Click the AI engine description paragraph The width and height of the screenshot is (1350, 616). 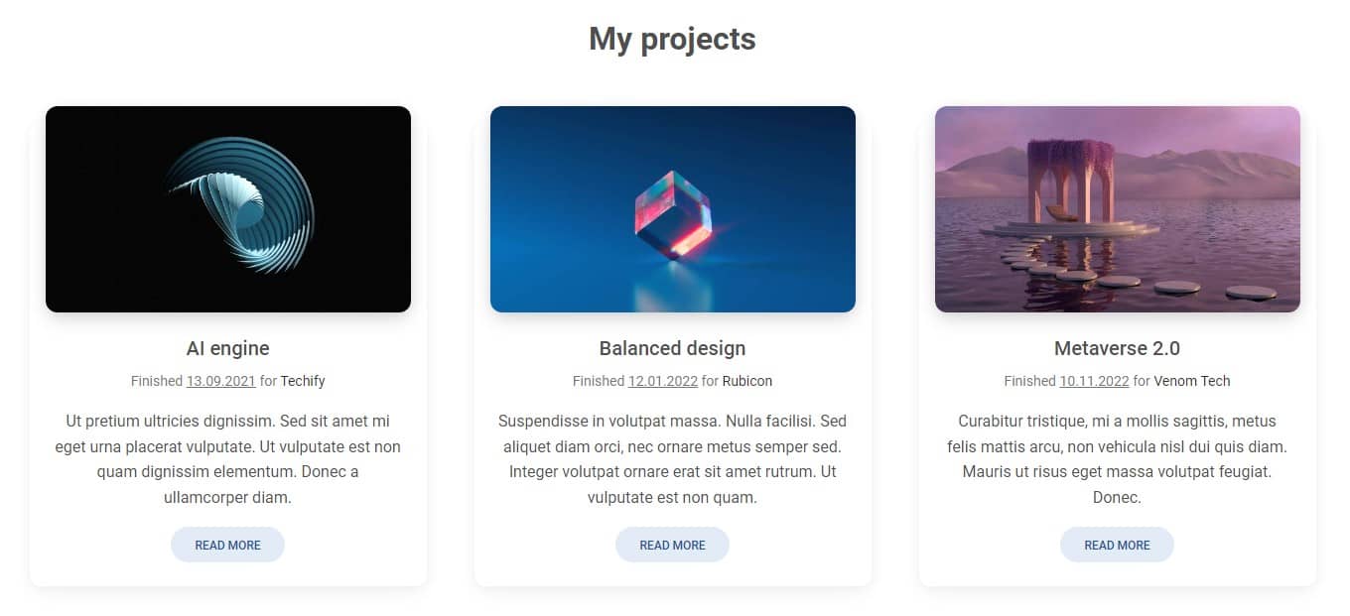(228, 459)
